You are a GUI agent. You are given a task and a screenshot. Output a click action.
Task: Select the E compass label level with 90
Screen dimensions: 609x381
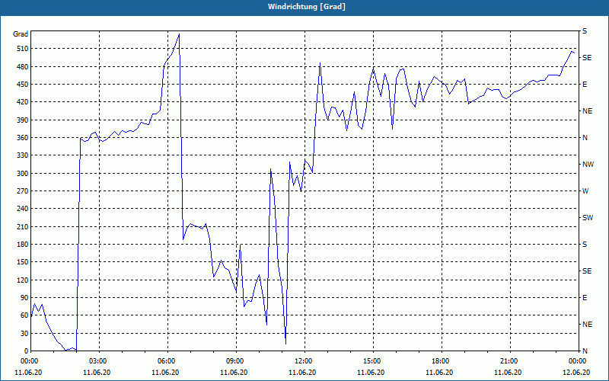point(585,298)
